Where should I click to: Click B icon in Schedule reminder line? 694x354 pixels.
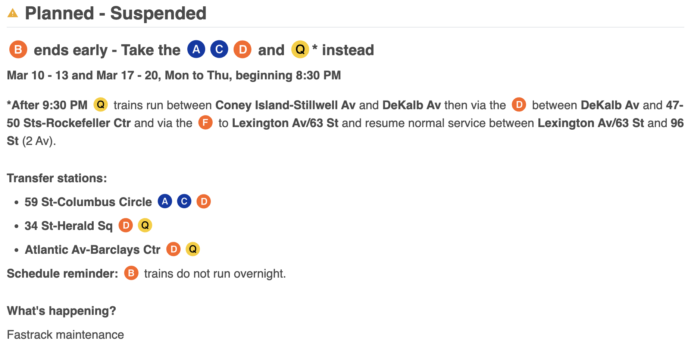[x=131, y=273]
